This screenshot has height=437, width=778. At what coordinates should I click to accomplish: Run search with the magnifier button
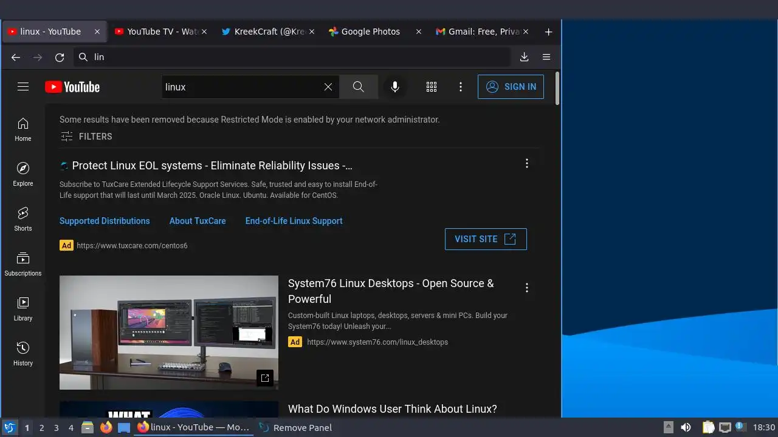pos(359,87)
